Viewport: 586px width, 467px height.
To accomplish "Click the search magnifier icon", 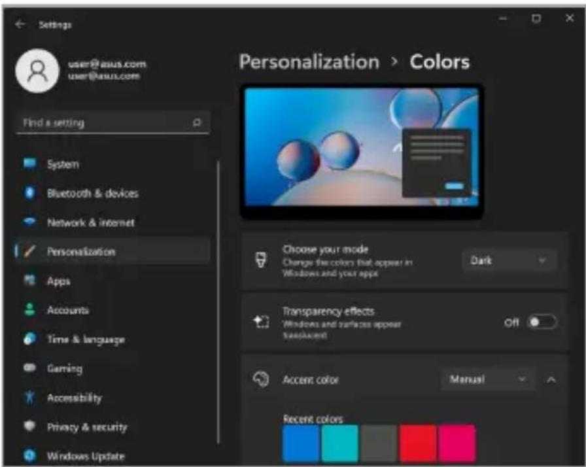I will coord(197,122).
